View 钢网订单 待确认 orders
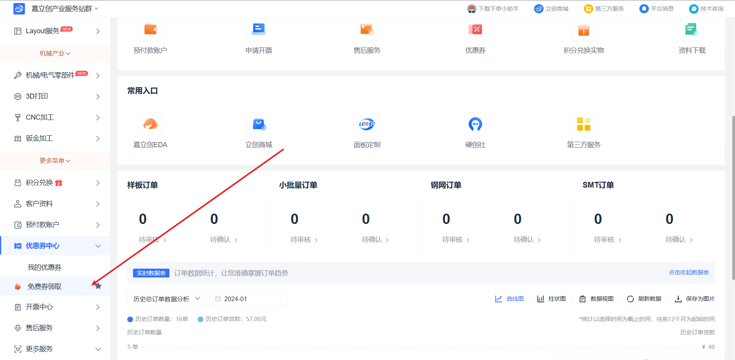The width and height of the screenshot is (735, 360). [528, 240]
